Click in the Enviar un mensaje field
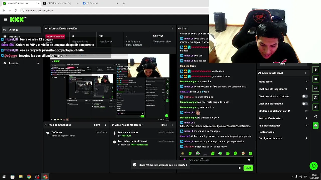321x180 pixels. [x=217, y=160]
